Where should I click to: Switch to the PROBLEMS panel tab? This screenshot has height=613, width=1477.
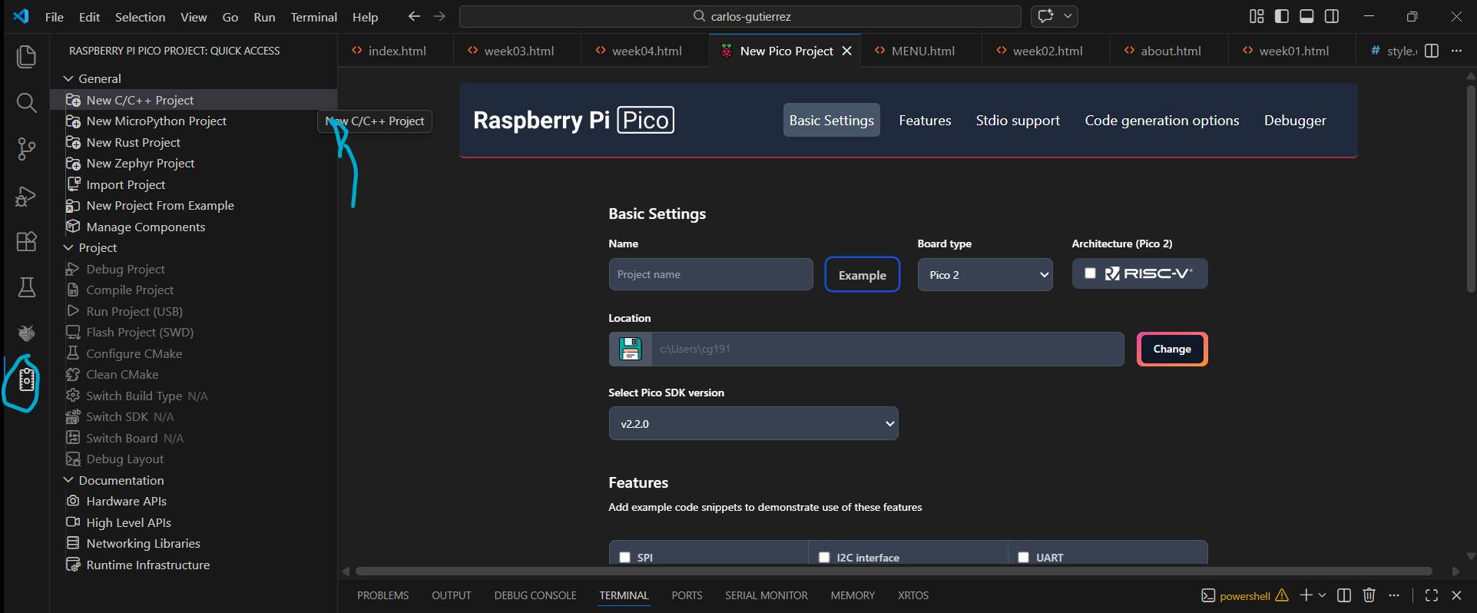point(382,595)
